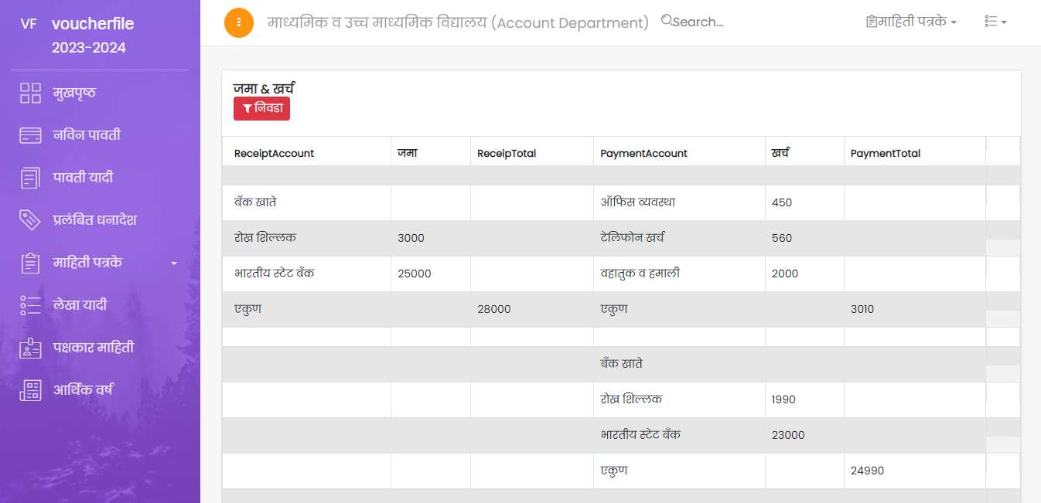Click the ReceiptAccount column header
This screenshot has height=503, width=1041.
click(x=275, y=154)
